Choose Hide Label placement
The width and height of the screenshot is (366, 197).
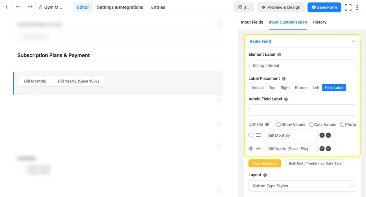pyautogui.click(x=334, y=88)
